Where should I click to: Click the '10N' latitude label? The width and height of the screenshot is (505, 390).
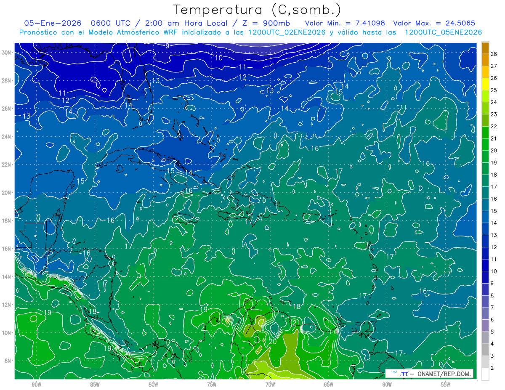[6, 333]
